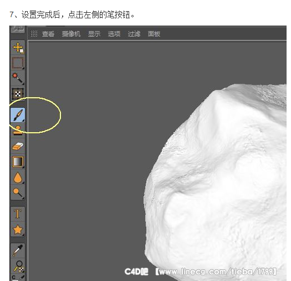Select the dodge/burn tool
The width and height of the screenshot is (291, 281).
click(x=18, y=193)
